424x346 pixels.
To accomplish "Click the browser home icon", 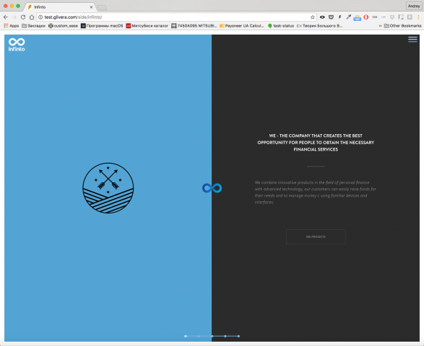I will pos(32,17).
